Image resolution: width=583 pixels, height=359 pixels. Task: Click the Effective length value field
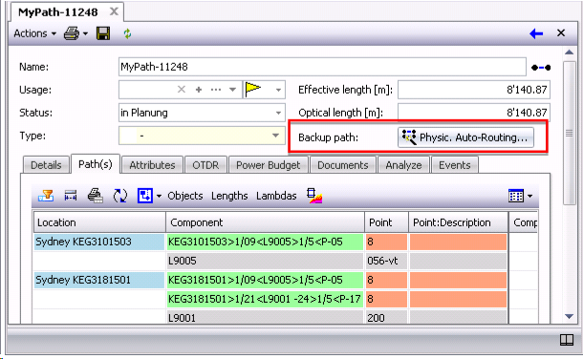[x=474, y=90]
